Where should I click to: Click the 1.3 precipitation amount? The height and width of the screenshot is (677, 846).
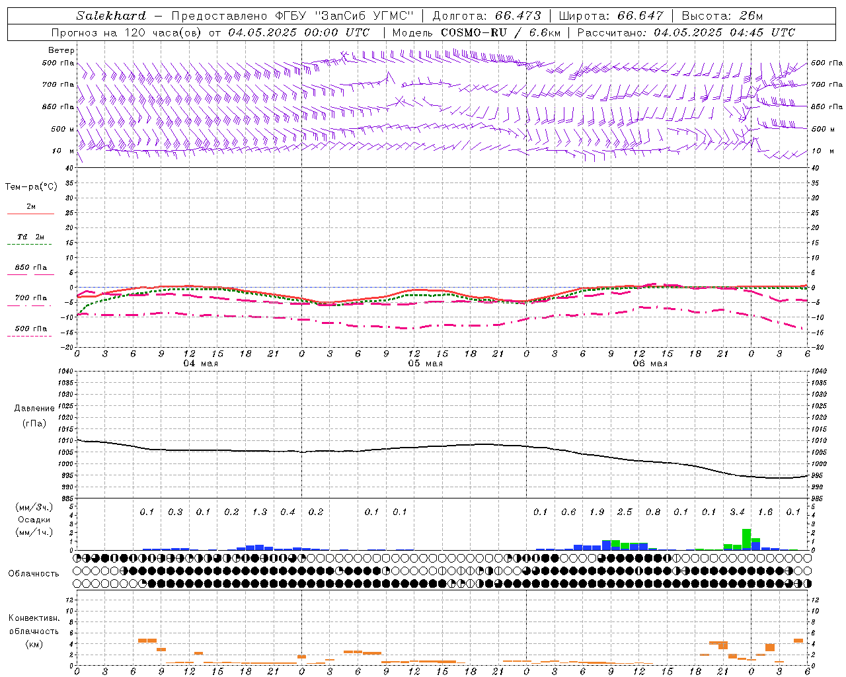coord(260,512)
